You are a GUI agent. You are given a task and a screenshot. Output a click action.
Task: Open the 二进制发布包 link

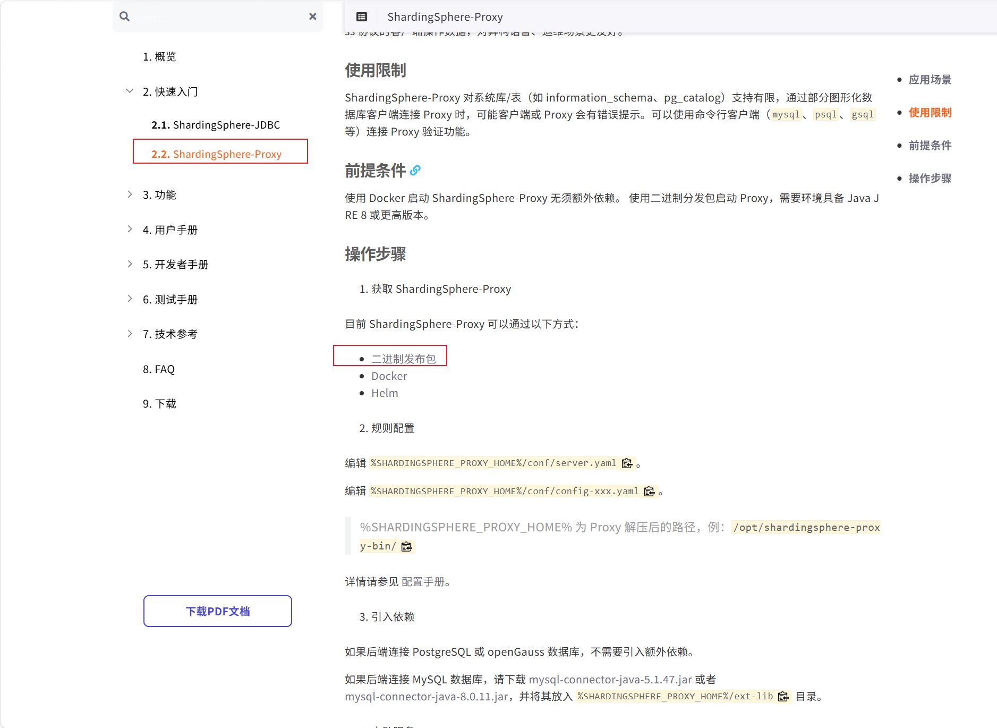(x=404, y=359)
